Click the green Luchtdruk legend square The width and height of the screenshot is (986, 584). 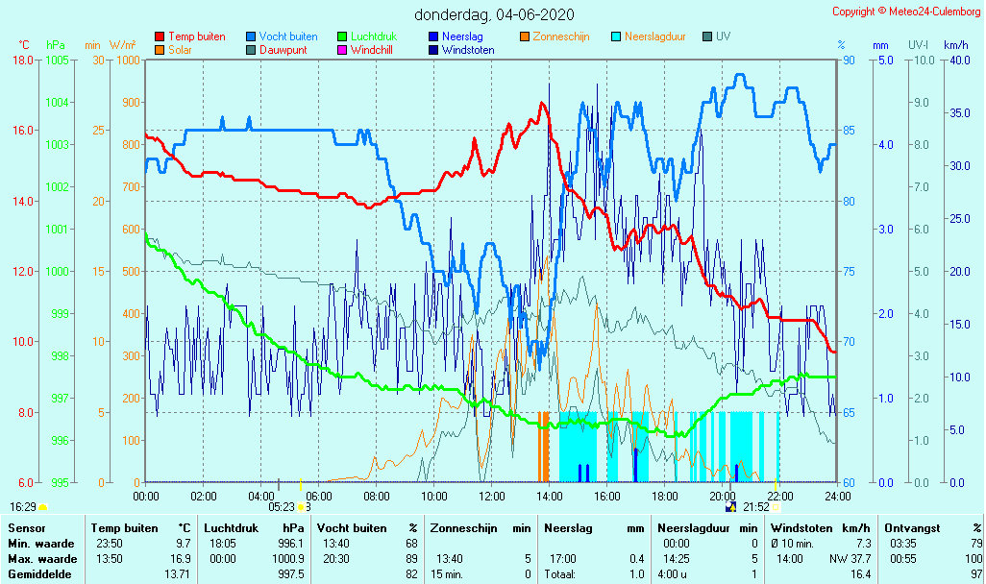pos(342,36)
